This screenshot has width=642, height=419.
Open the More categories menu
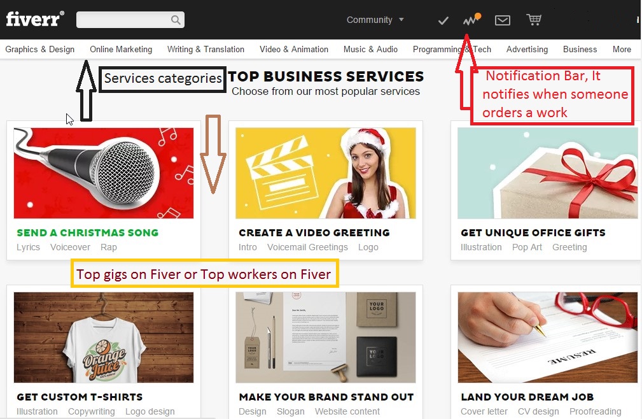[622, 49]
